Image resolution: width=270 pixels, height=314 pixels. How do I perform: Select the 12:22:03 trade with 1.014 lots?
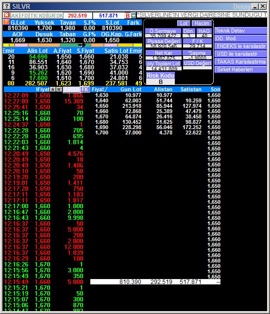(x=44, y=142)
